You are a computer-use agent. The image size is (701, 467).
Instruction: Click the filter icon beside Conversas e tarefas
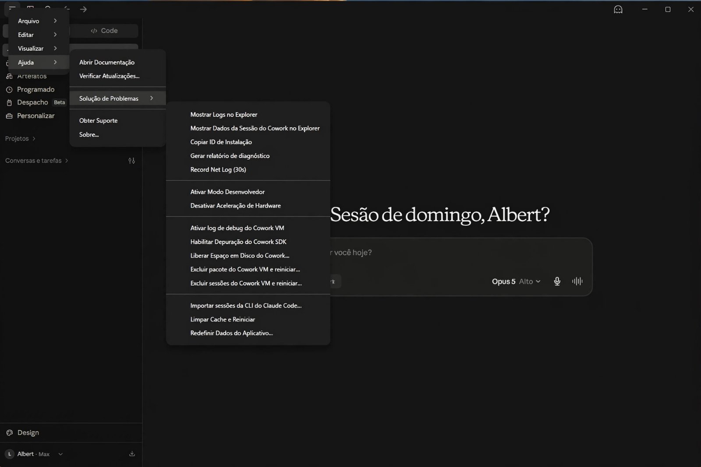pos(131,161)
